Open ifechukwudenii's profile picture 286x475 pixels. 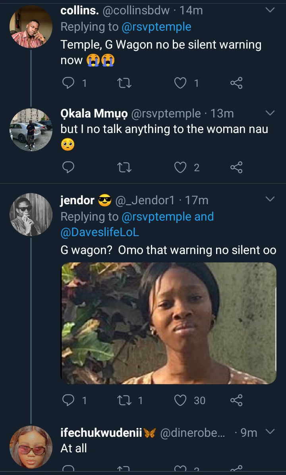[x=31, y=447]
